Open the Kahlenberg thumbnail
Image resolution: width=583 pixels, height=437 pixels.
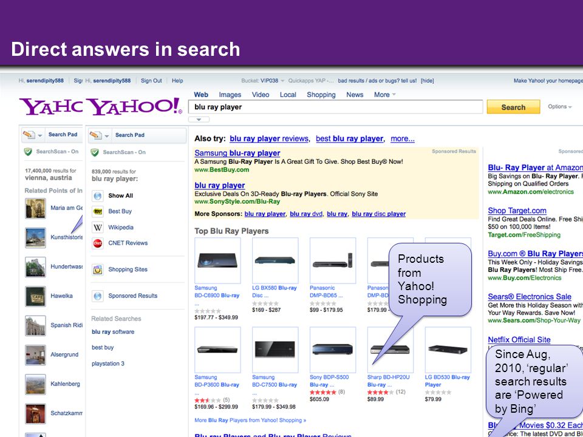pos(36,384)
